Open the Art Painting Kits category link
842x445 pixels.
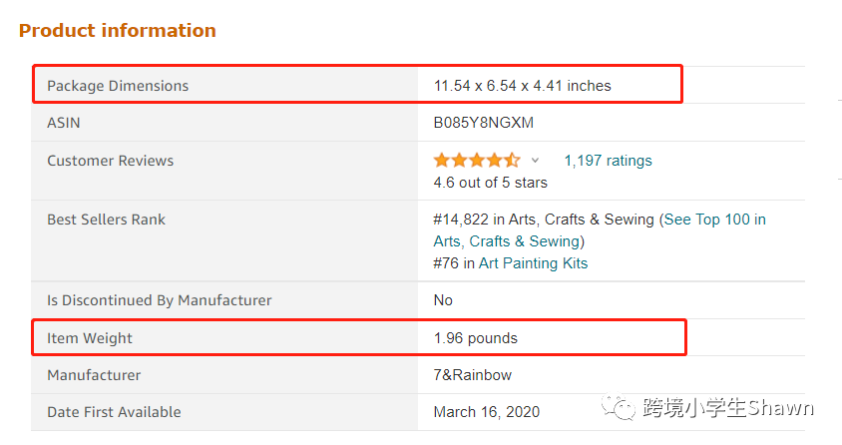pyautogui.click(x=533, y=263)
